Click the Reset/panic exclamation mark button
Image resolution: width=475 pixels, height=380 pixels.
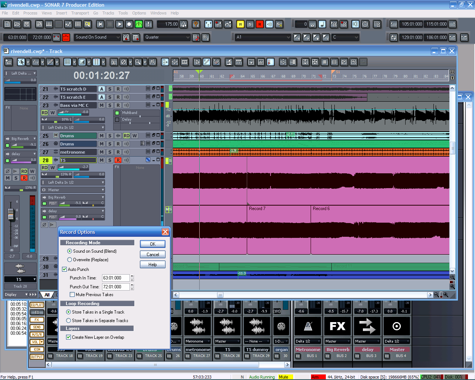[148, 24]
